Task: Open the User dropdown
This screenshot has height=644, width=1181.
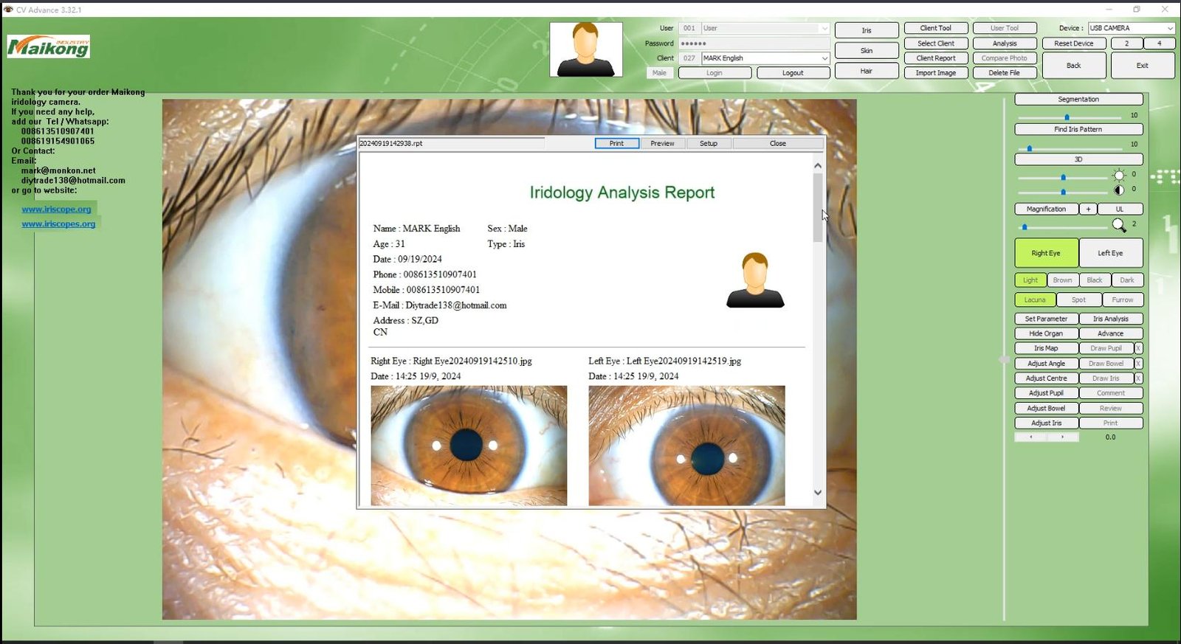Action: click(x=765, y=28)
